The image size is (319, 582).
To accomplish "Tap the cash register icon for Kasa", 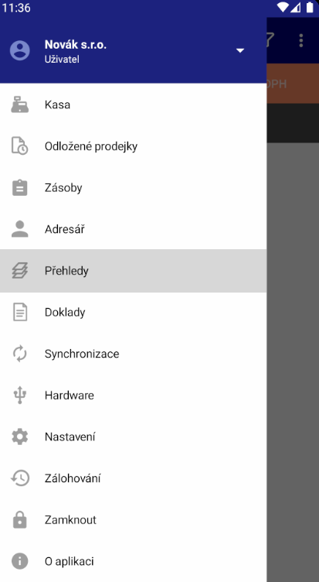I will point(19,104).
